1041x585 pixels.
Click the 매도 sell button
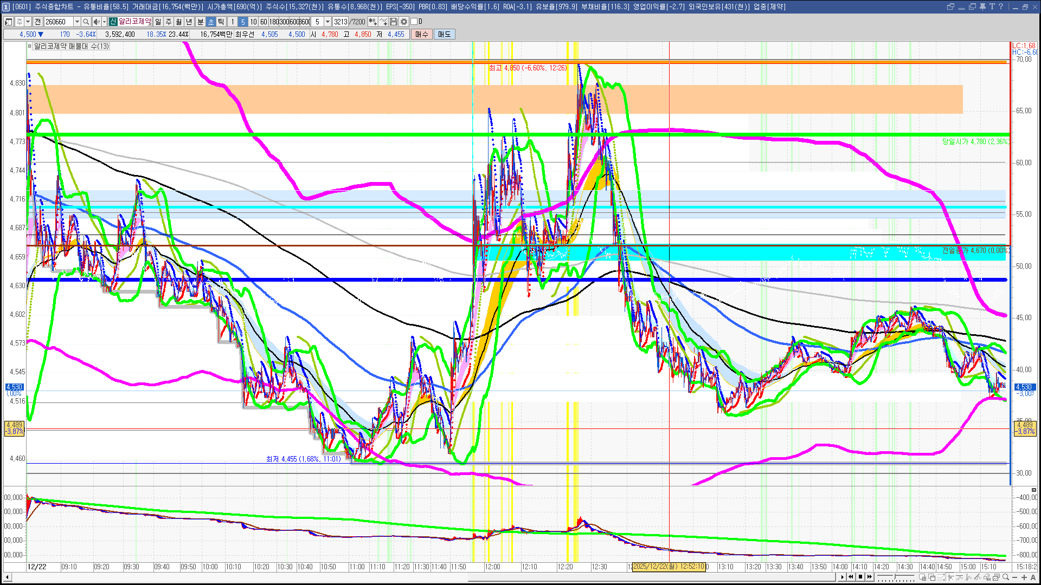tap(445, 34)
